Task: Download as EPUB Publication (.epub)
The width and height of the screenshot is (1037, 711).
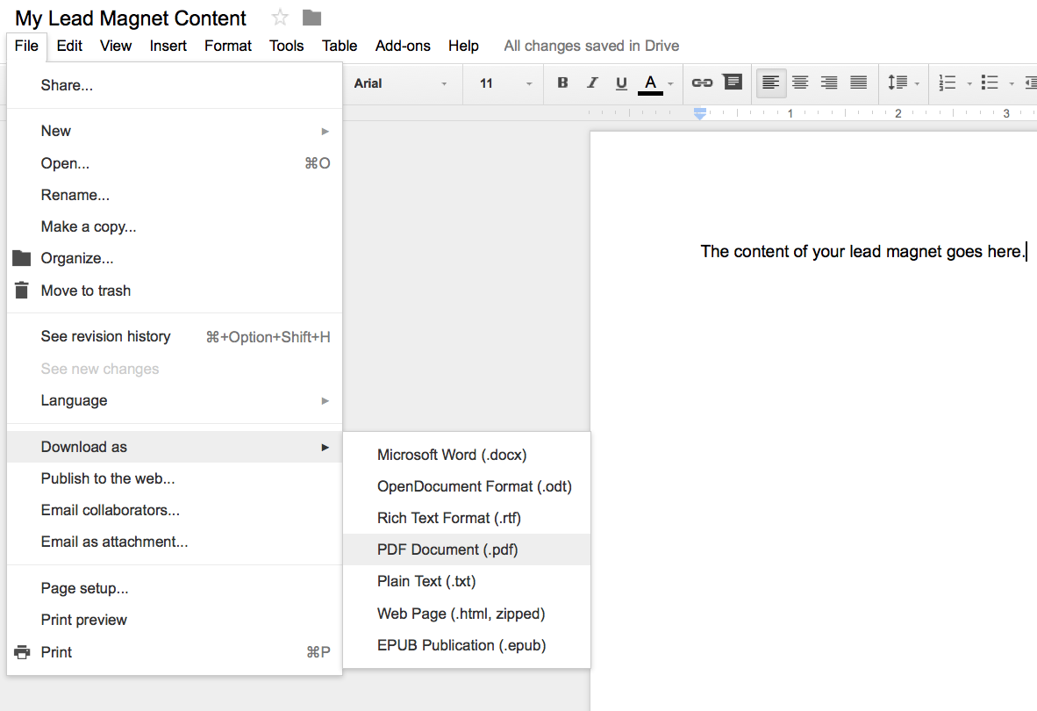Action: tap(467, 645)
